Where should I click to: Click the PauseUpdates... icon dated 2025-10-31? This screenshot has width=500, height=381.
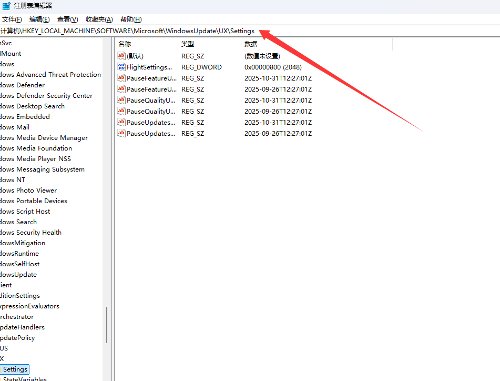coord(121,122)
